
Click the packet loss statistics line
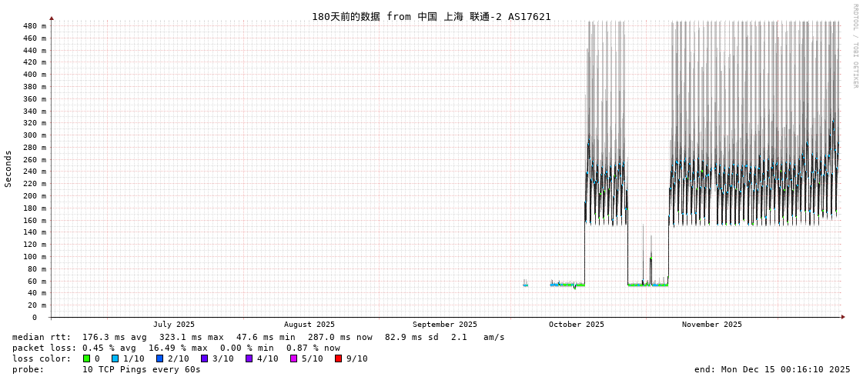coord(176,348)
